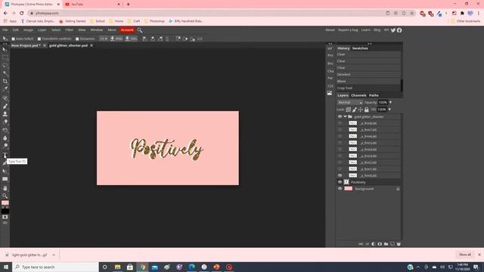Switch to the Swatches tab
The image size is (484, 272).
(360, 48)
